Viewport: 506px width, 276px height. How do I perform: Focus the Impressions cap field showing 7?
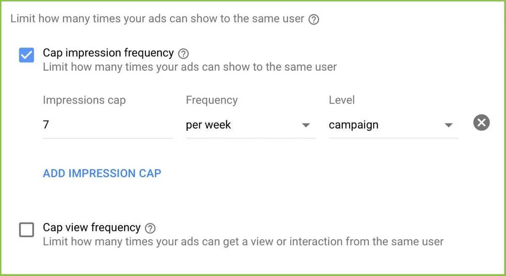(108, 125)
